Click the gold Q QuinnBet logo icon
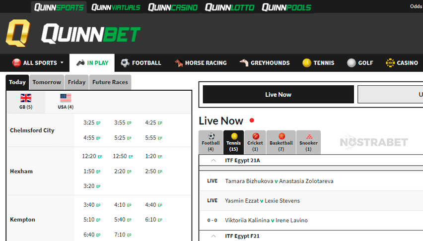This screenshot has width=423, height=241. (x=18, y=33)
